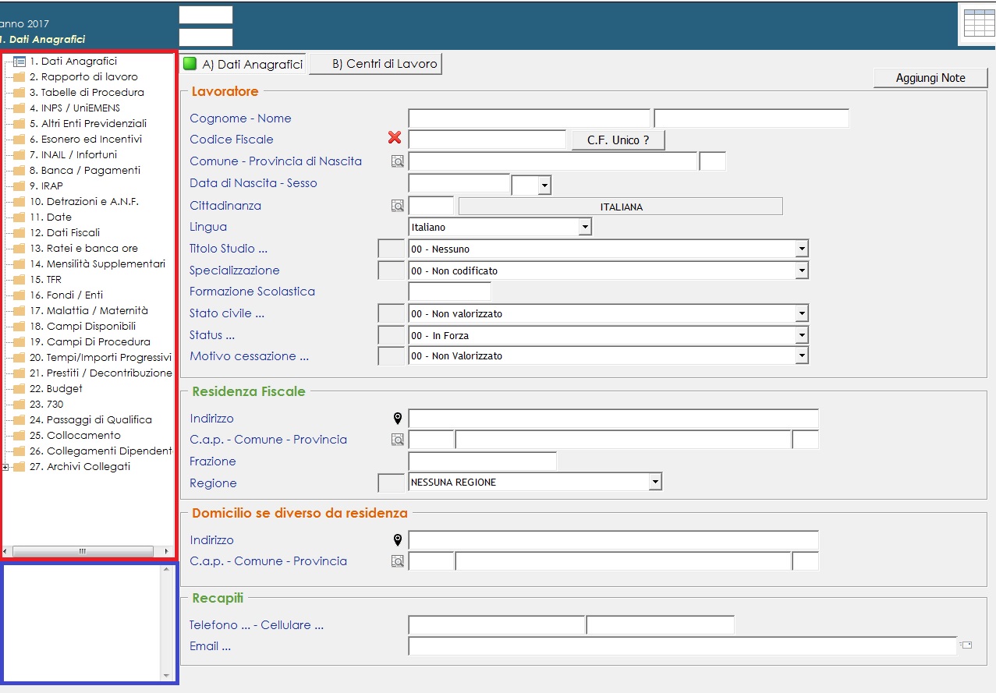
Task: Open the Cittadinanza search lookup icon
Action: point(398,206)
